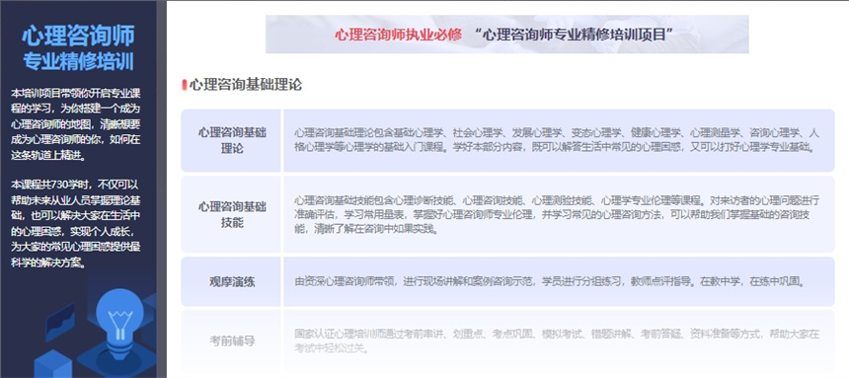Select the row label 观摩演练
The width and height of the screenshot is (849, 378).
[x=232, y=281]
